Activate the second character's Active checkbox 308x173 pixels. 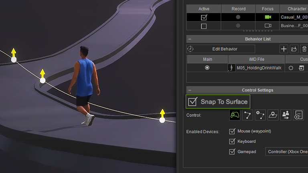click(204, 26)
